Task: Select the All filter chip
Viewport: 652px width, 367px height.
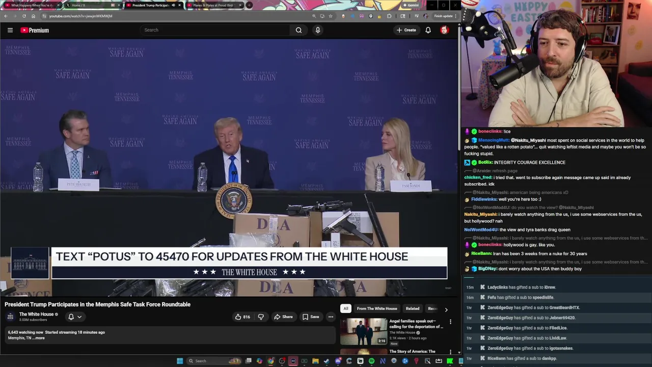Action: pos(346,308)
